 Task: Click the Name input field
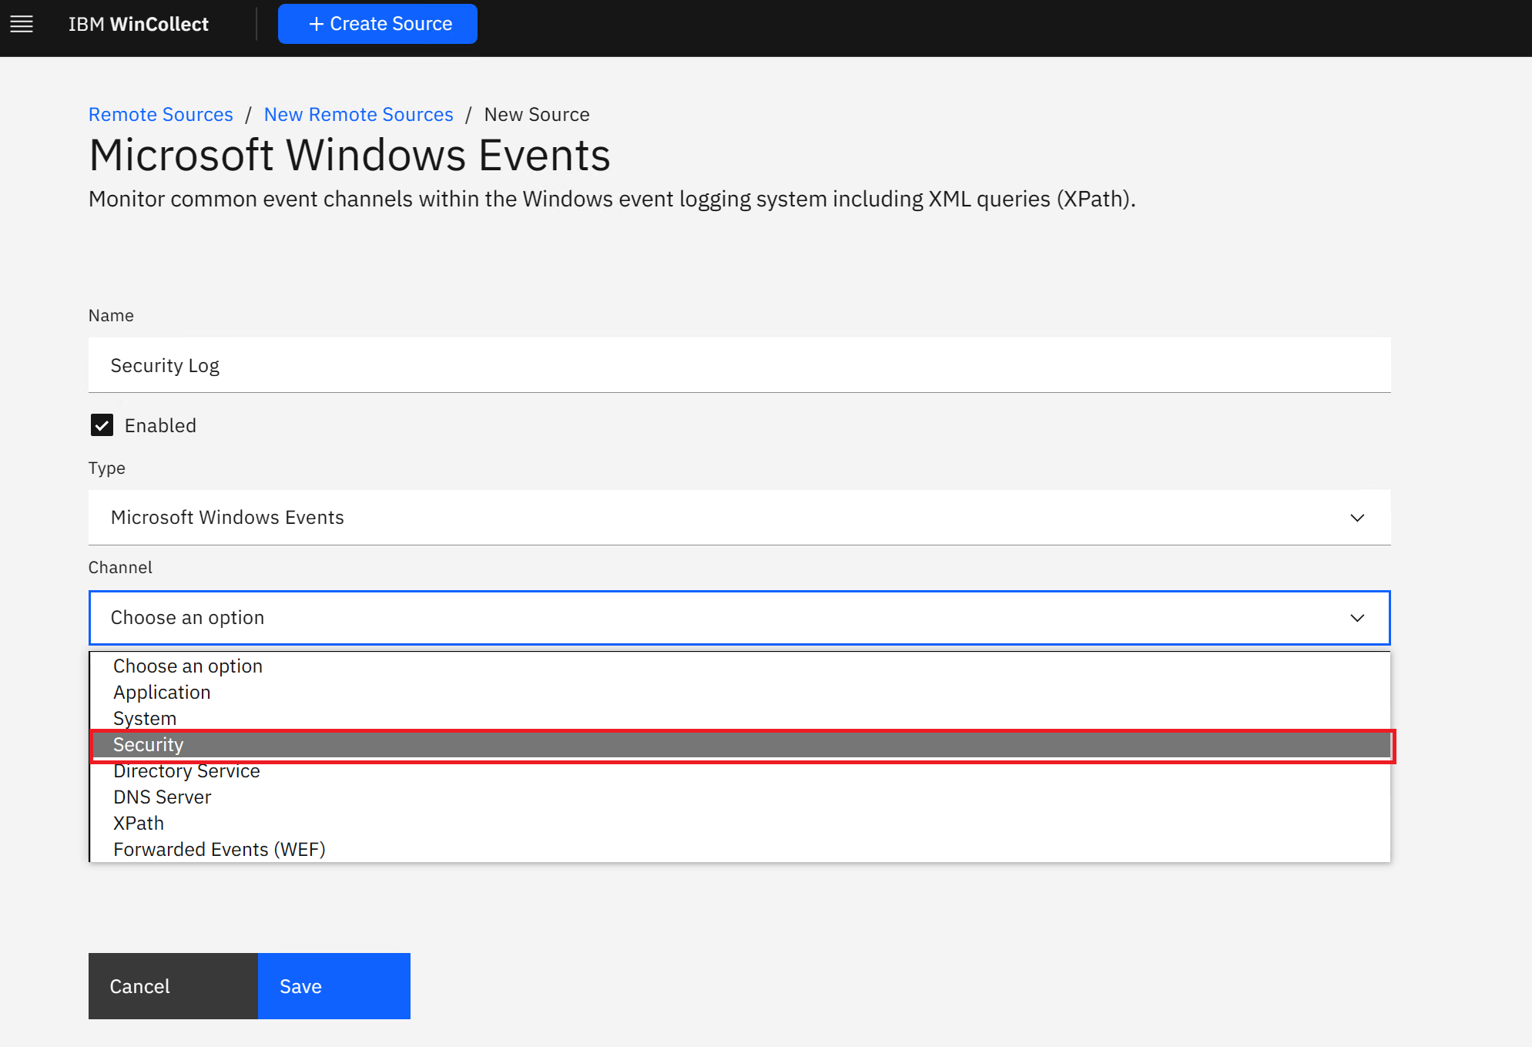coord(739,365)
